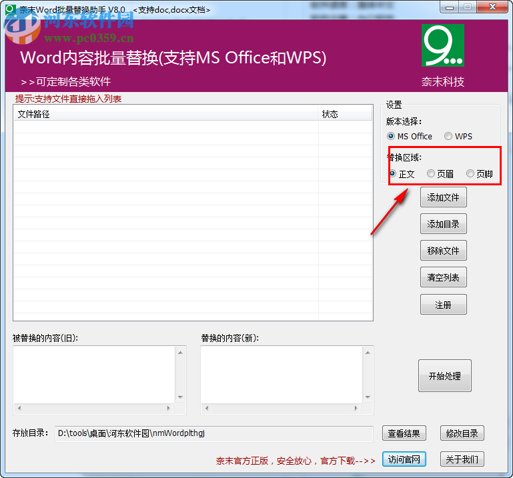The height and width of the screenshot is (478, 513).
Task: Clear the list with 清空列表
Action: click(444, 277)
